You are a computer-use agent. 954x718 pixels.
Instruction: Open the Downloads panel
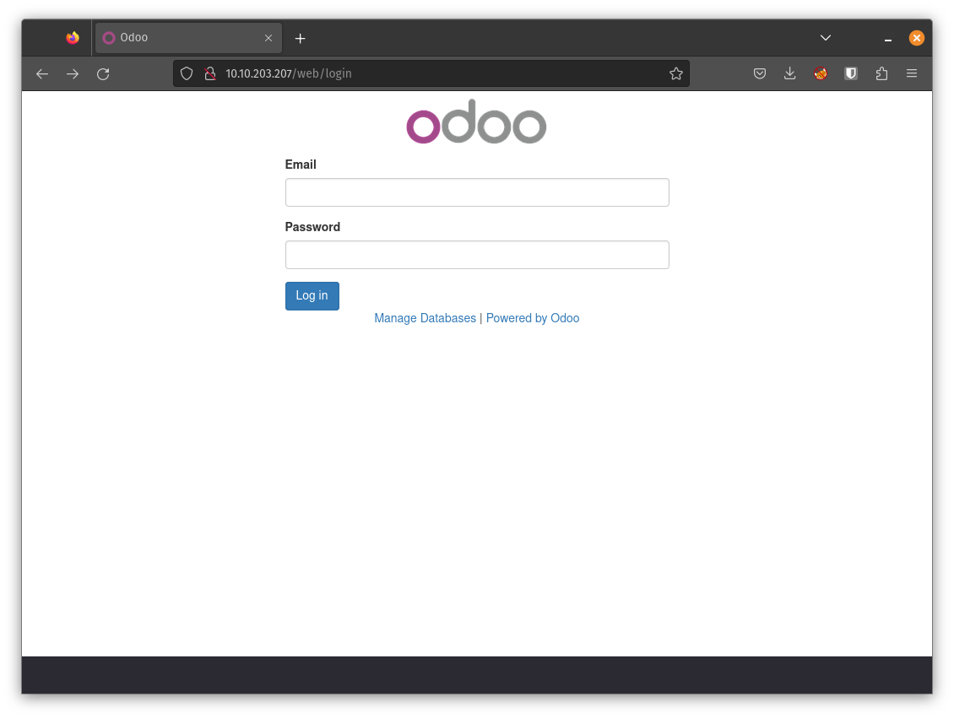point(790,73)
